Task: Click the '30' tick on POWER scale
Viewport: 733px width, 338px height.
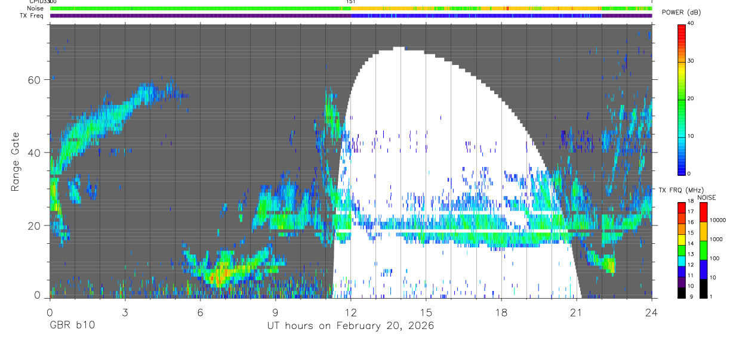Action: coord(691,61)
